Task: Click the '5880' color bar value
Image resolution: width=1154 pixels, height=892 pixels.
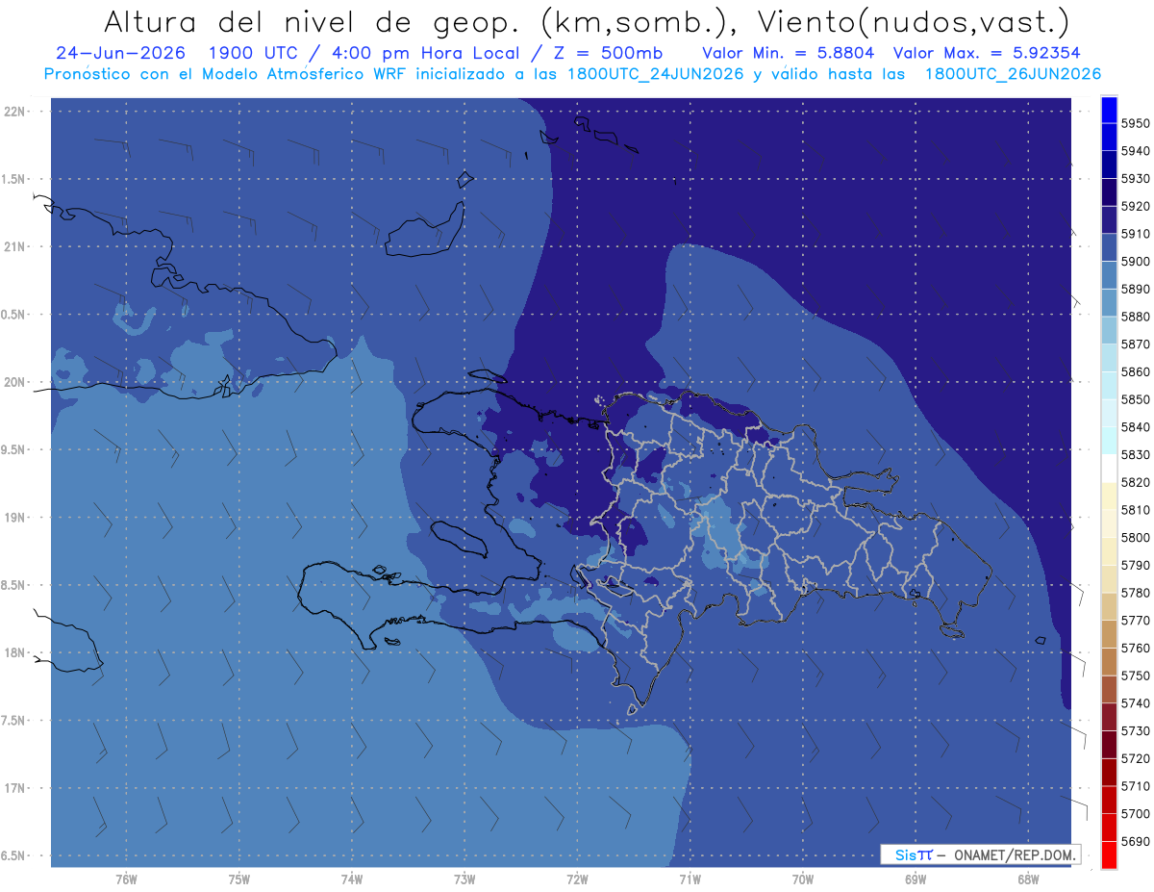Action: coord(1136,317)
